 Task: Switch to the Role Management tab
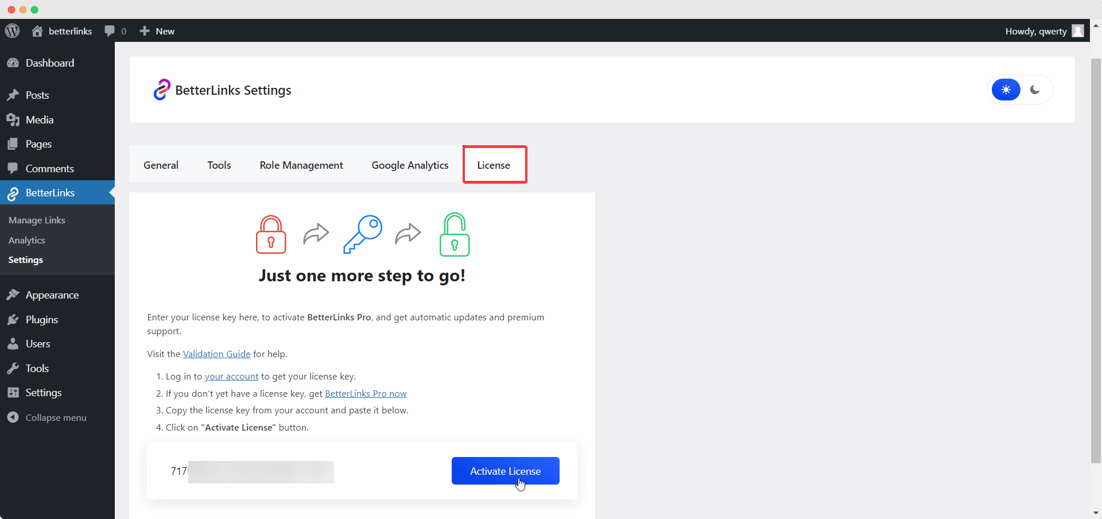tap(301, 165)
